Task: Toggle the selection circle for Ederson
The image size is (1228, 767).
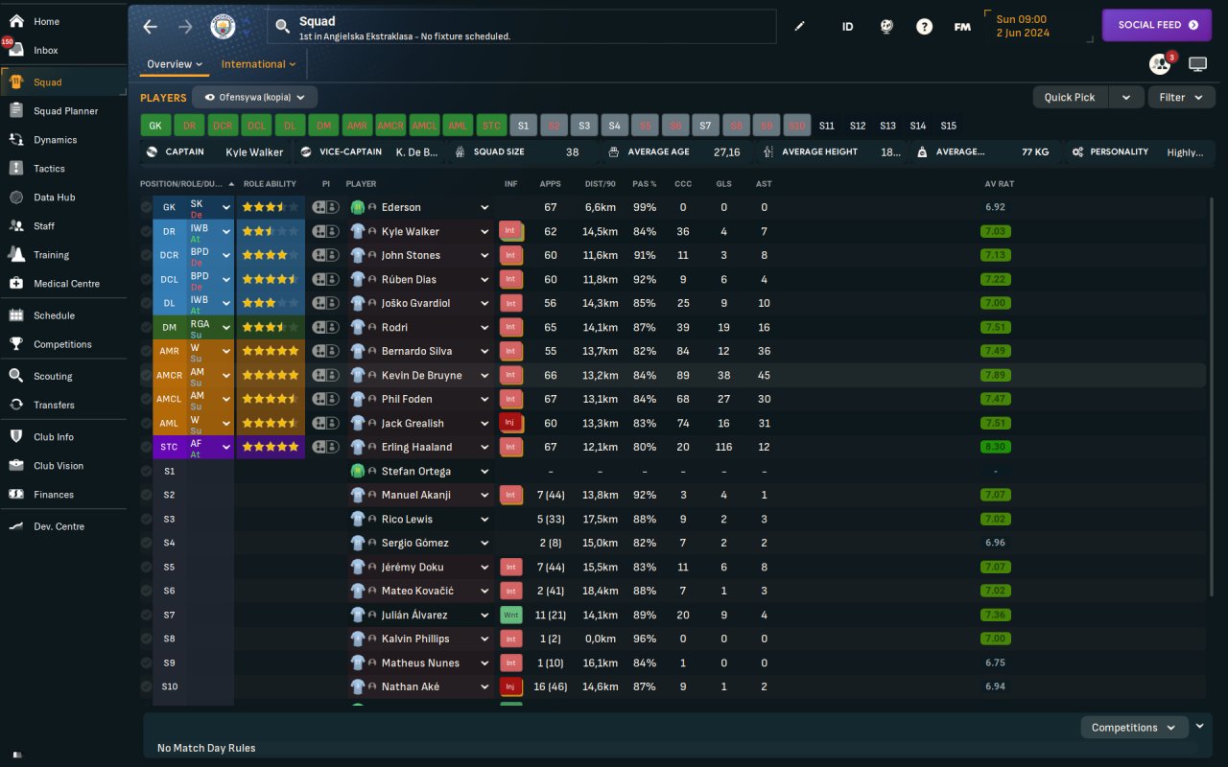Action: (x=146, y=207)
